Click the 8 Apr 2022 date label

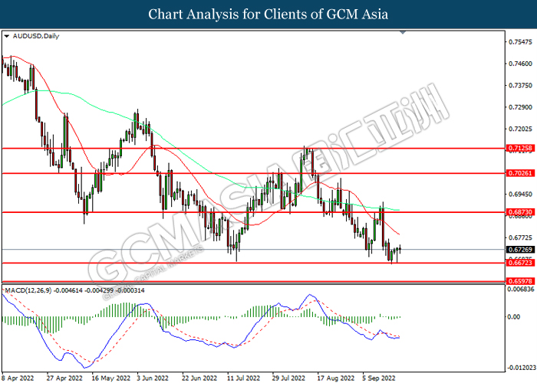18,378
